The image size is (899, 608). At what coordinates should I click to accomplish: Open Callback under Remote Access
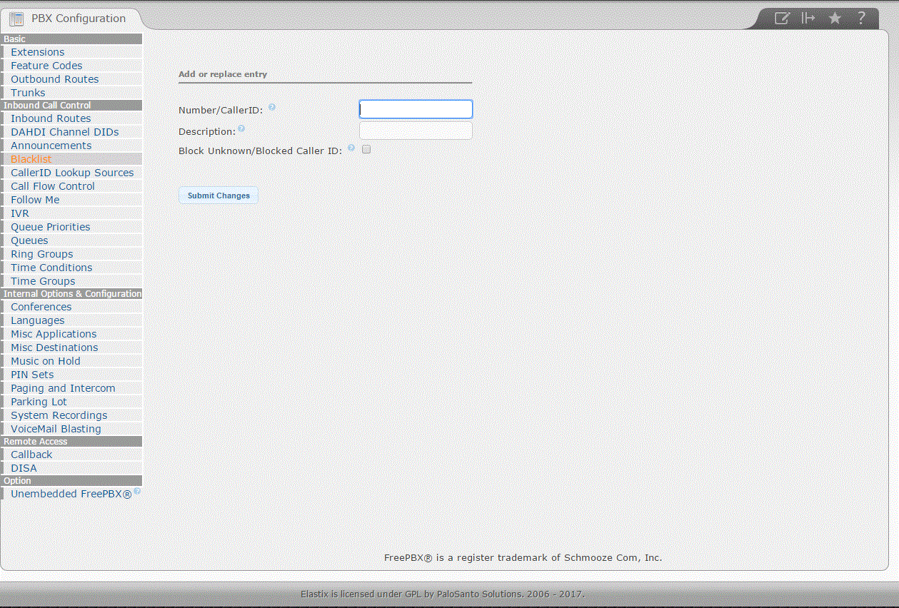pyautogui.click(x=31, y=455)
